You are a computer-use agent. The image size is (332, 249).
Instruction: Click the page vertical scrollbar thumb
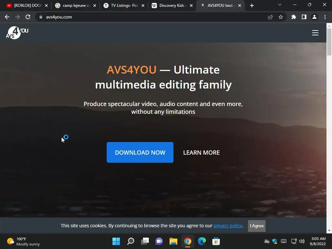pos(329,42)
